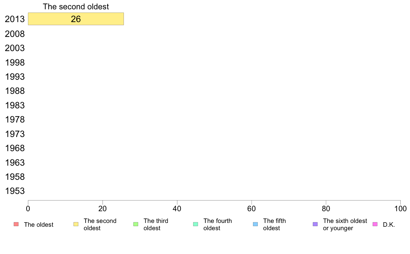
Task: Click 'The second oldest' title above bar
Action: point(76,7)
